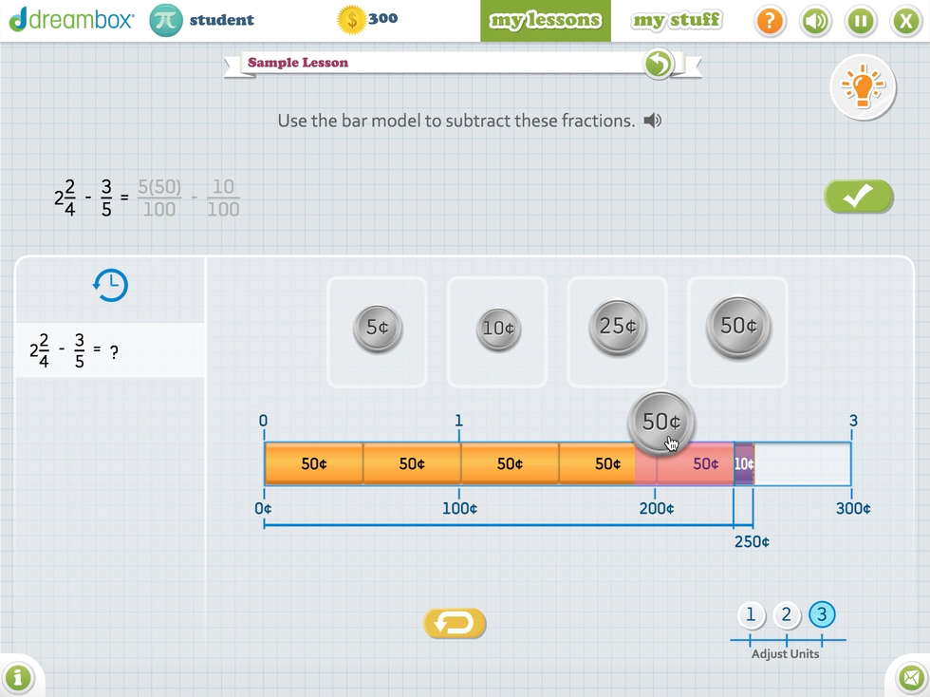The width and height of the screenshot is (930, 697).
Task: Open the history clock icon
Action: tap(110, 285)
